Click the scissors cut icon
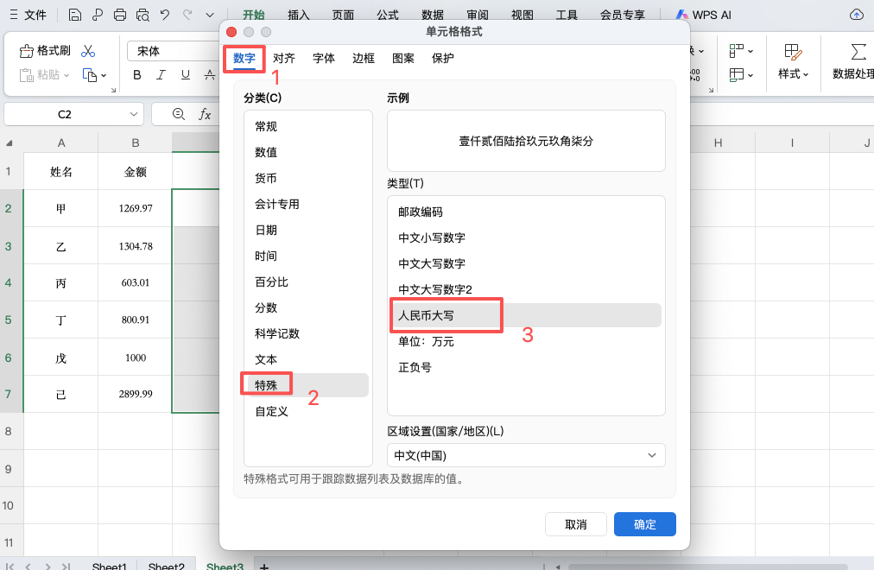This screenshot has width=874, height=570. point(87,50)
